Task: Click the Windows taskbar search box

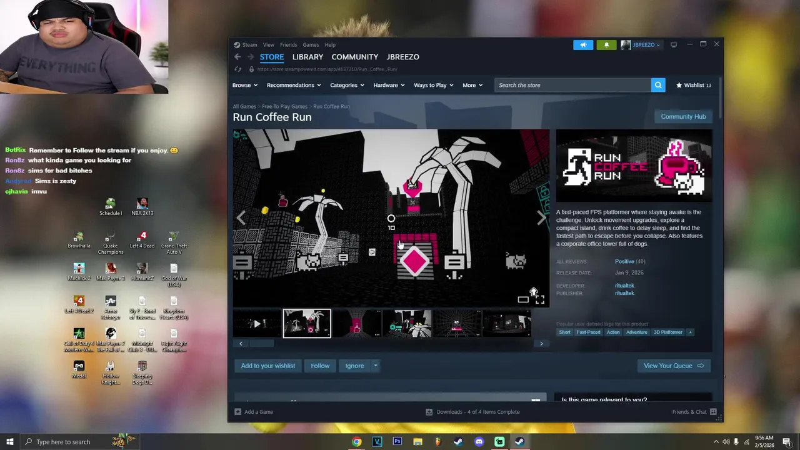Action: click(x=80, y=442)
